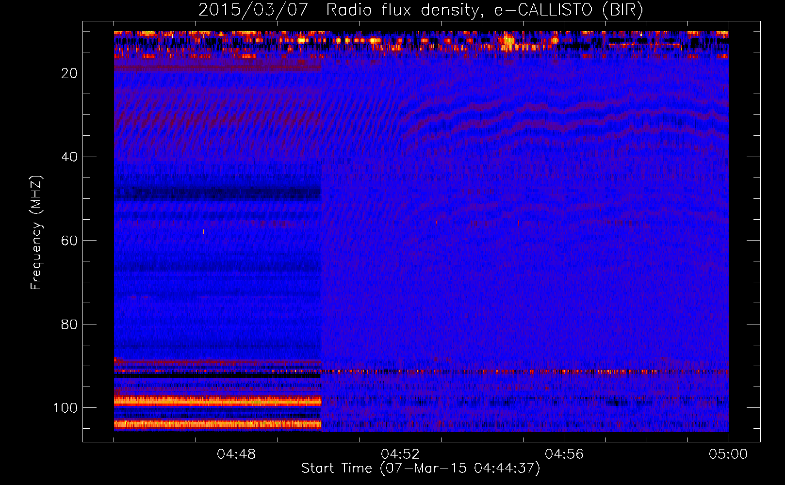Click the 'Start Time (07-Mar-15 04:44:37)' label
Image resolution: width=785 pixels, height=485 pixels.
(x=421, y=469)
